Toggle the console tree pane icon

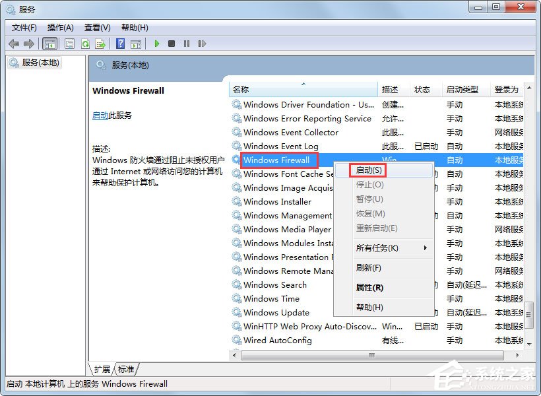pyautogui.click(x=49, y=44)
